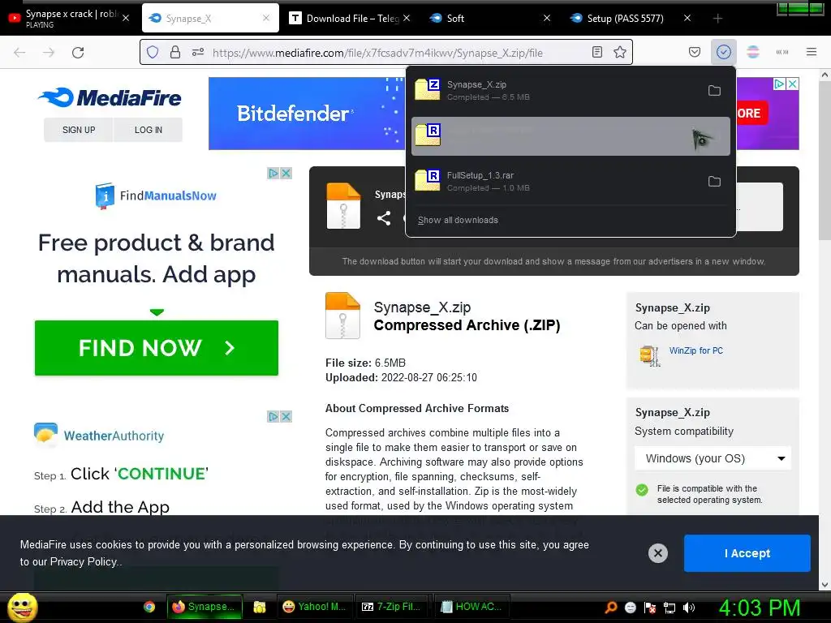This screenshot has width=831, height=623.
Task: Click the SIGN UP button
Action: pos(79,130)
